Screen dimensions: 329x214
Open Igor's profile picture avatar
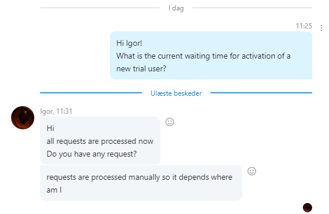pyautogui.click(x=23, y=118)
